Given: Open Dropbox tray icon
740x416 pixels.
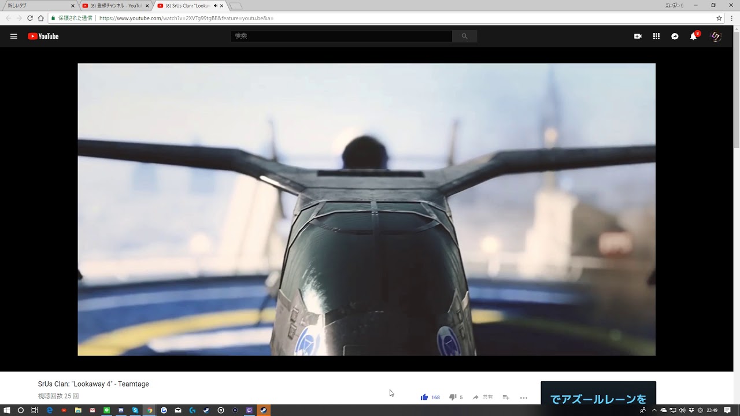Looking at the screenshot, I should click(691, 410).
